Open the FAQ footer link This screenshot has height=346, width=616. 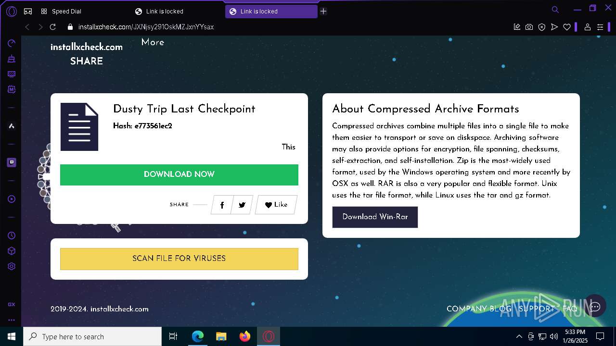[x=570, y=309]
